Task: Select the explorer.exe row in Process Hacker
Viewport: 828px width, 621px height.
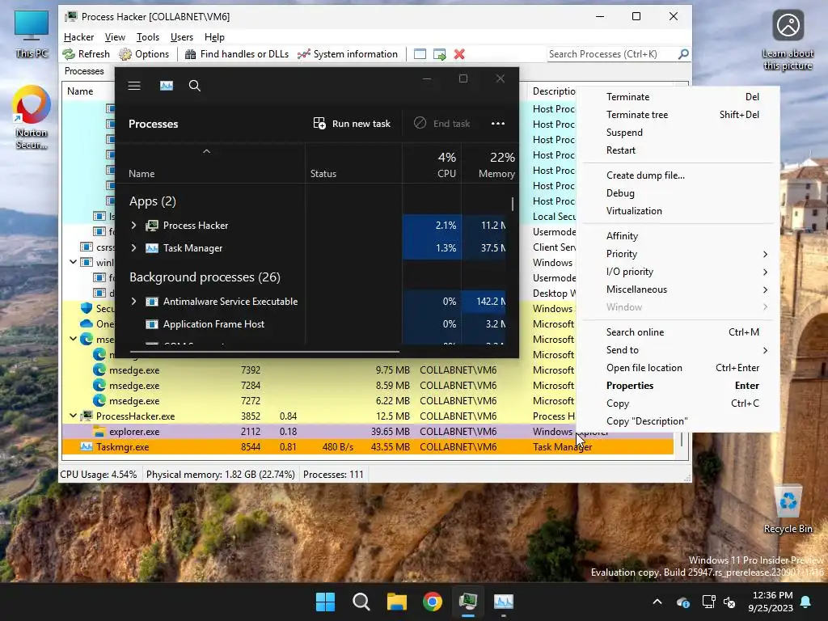Action: pyautogui.click(x=368, y=432)
